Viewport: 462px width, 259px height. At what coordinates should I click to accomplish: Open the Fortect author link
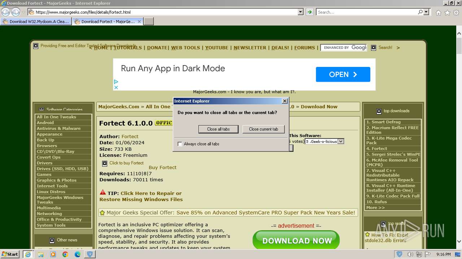tap(130, 137)
